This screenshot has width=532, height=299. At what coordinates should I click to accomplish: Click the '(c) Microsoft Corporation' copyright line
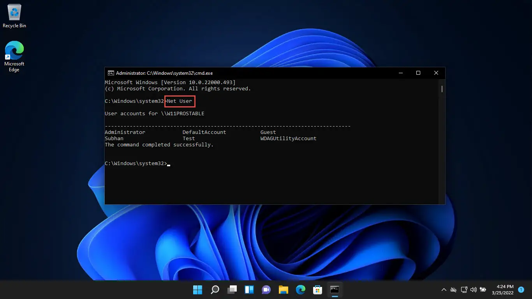tap(178, 89)
